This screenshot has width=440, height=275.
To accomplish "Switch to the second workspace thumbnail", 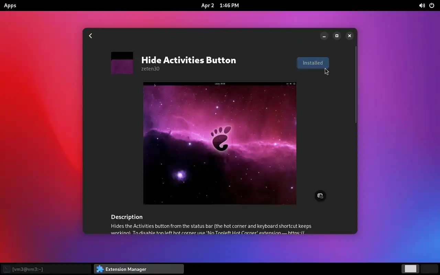I will pos(429,269).
